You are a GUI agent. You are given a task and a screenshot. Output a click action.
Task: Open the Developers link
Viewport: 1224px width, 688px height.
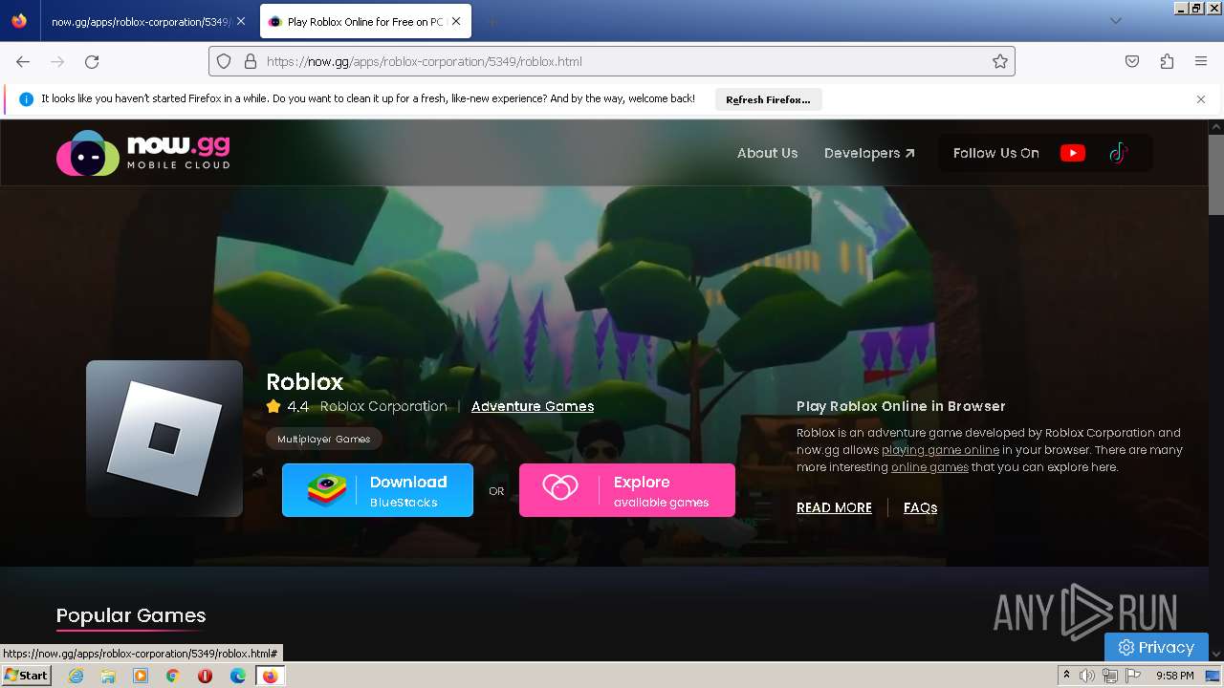tap(869, 153)
